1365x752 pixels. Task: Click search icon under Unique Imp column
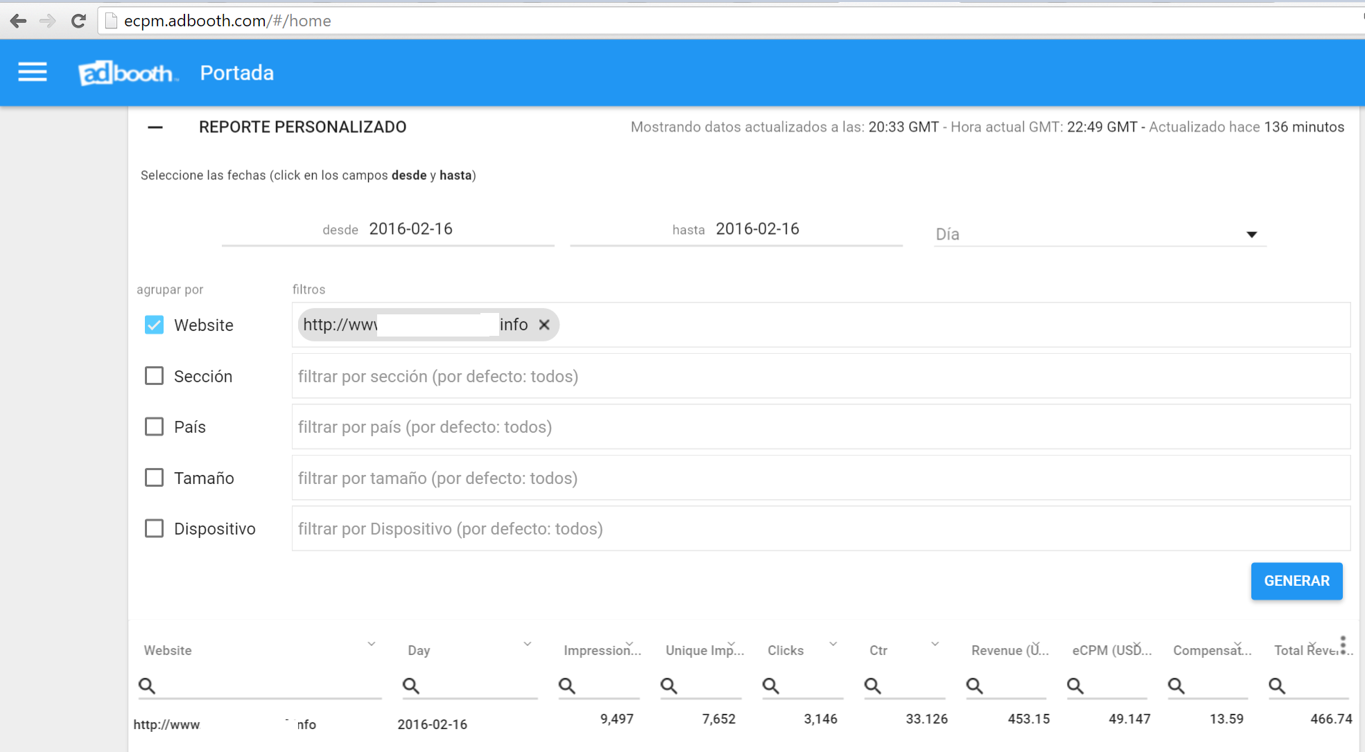tap(669, 686)
